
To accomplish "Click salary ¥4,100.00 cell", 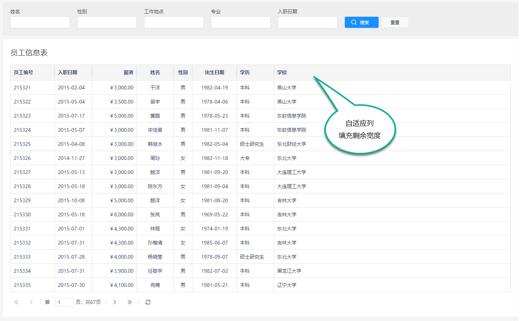I will [x=114, y=285].
